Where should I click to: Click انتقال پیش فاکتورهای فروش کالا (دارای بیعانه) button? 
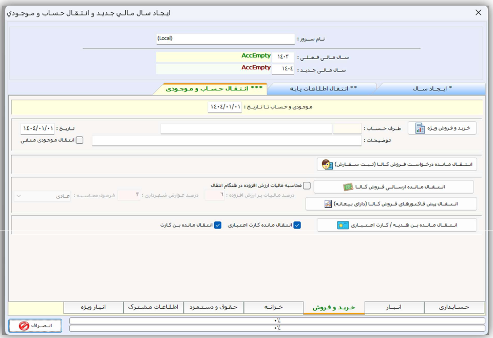[391, 204]
